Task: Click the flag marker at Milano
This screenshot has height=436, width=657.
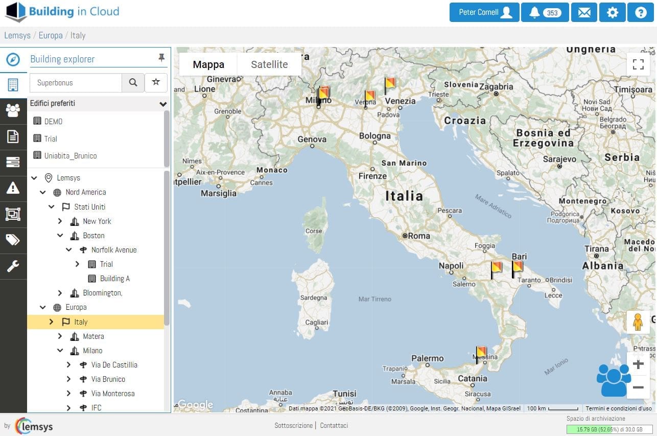Action: [323, 95]
